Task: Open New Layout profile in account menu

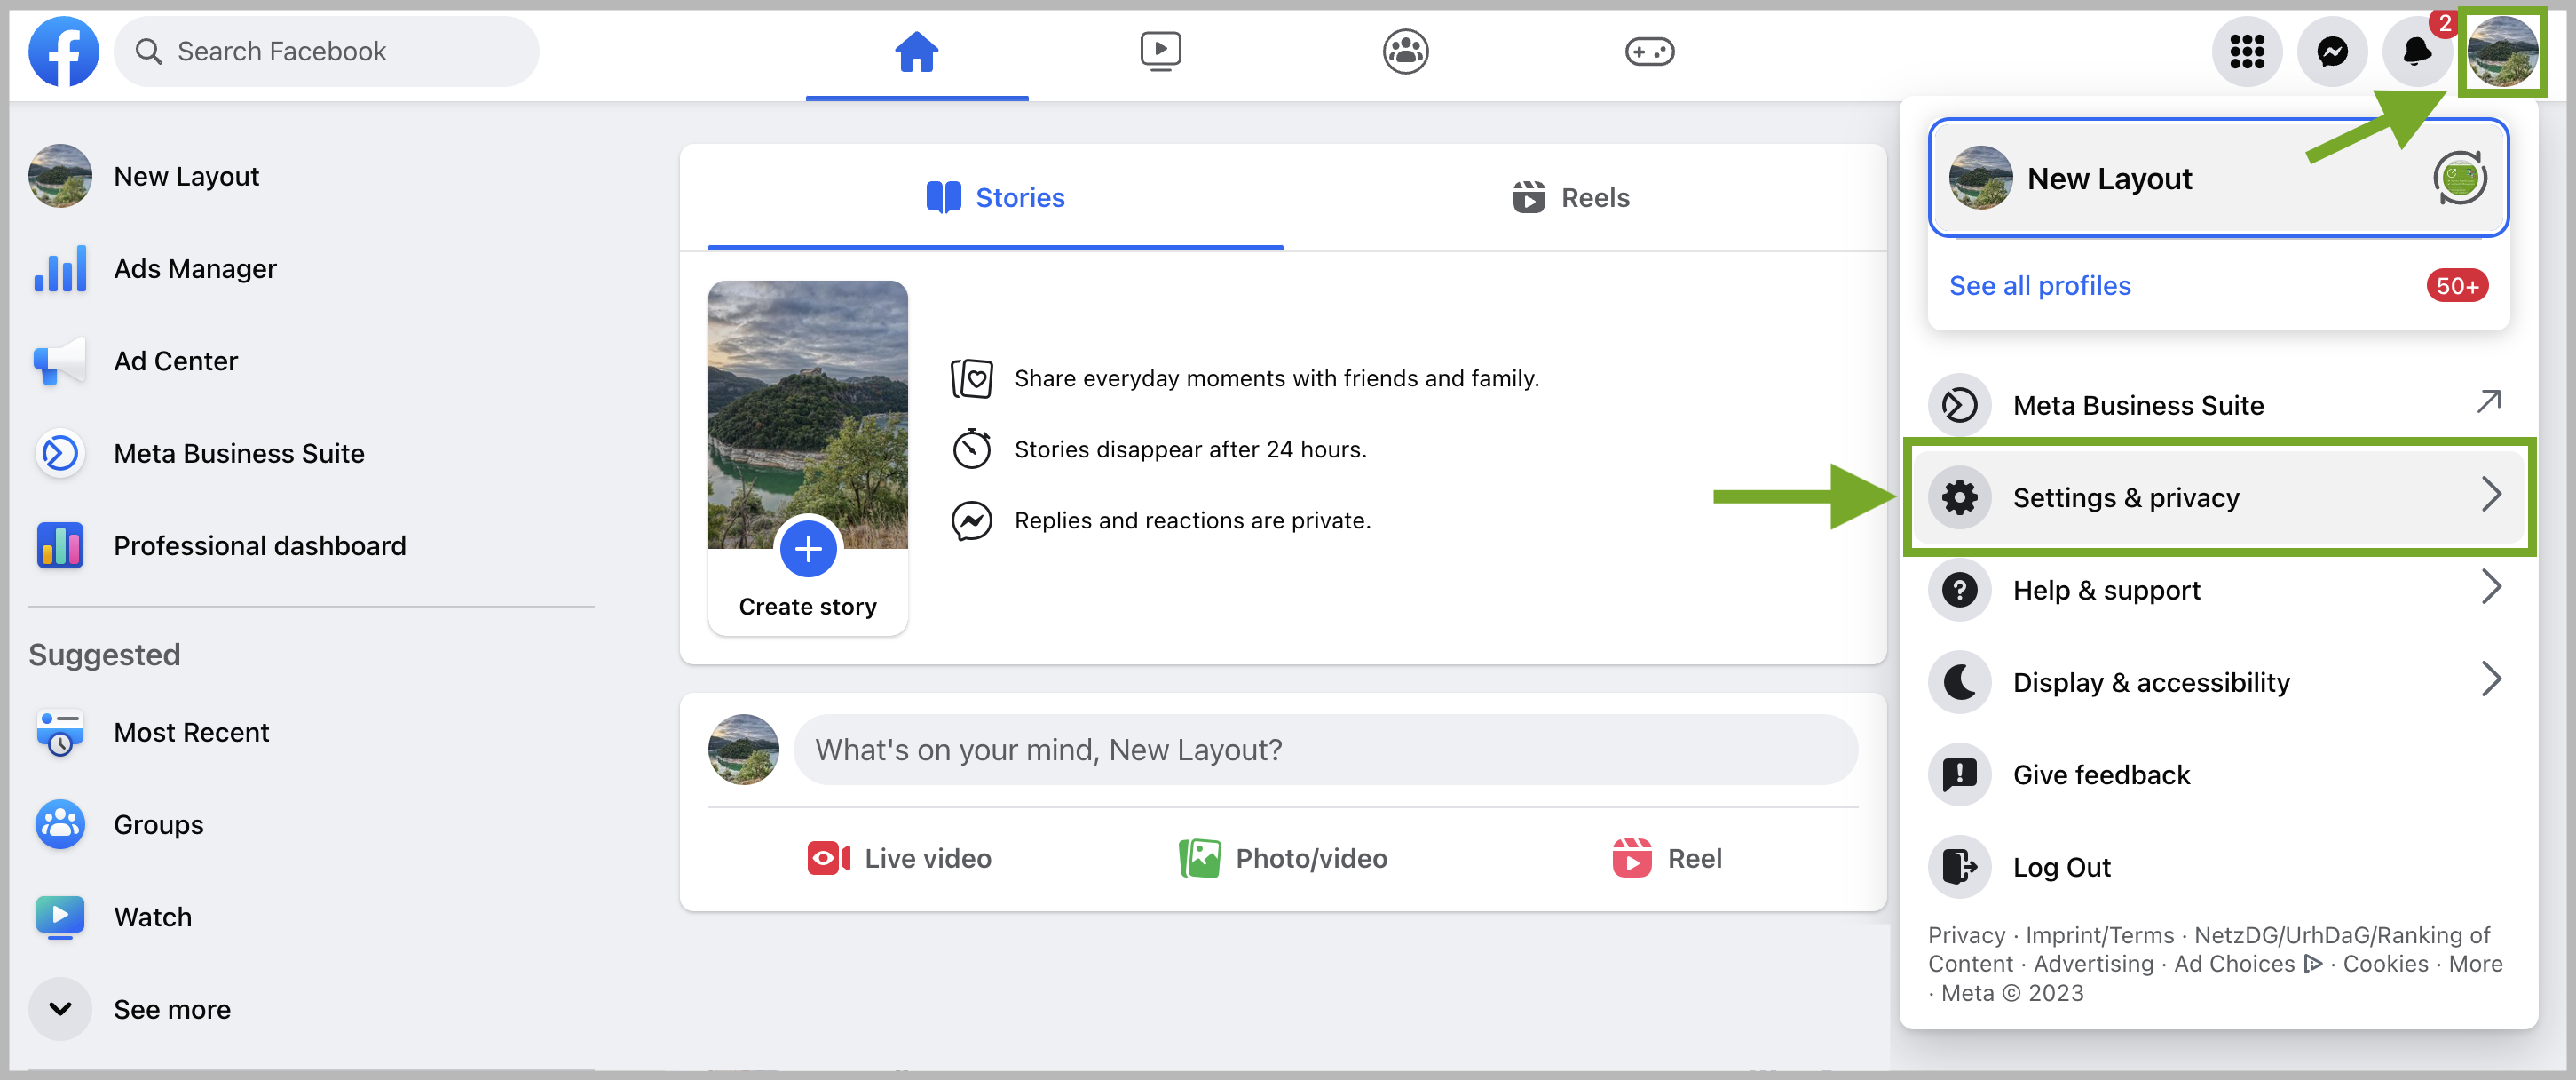Action: pos(2217,179)
